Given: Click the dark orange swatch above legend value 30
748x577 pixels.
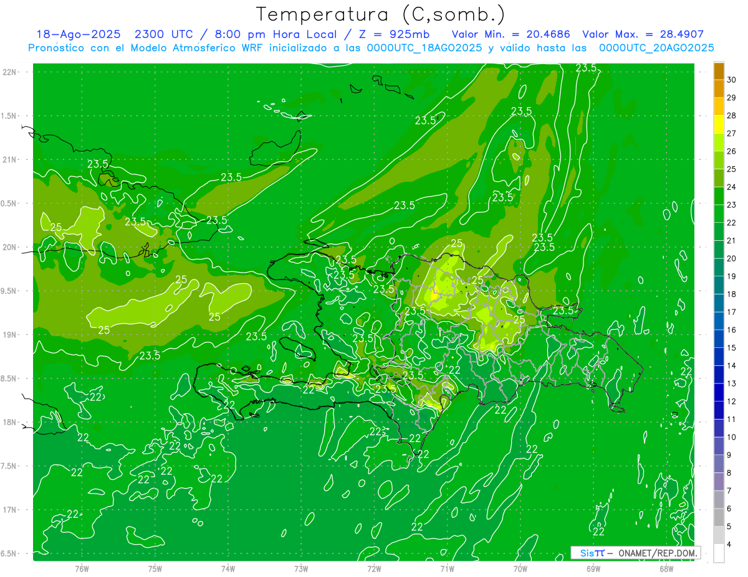Looking at the screenshot, I should point(719,71).
